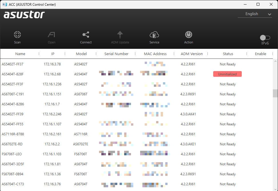Sort by ADM Version column header
278x191 pixels.
tap(192, 54)
